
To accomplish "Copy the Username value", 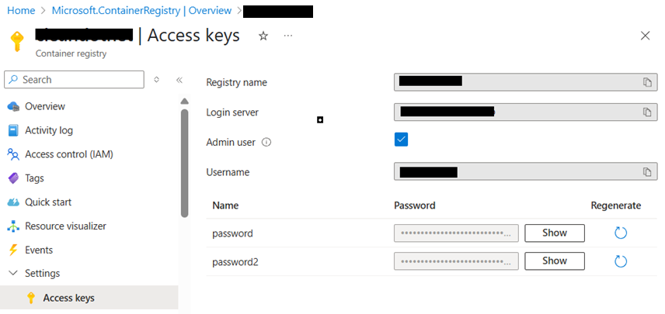I will pos(647,172).
